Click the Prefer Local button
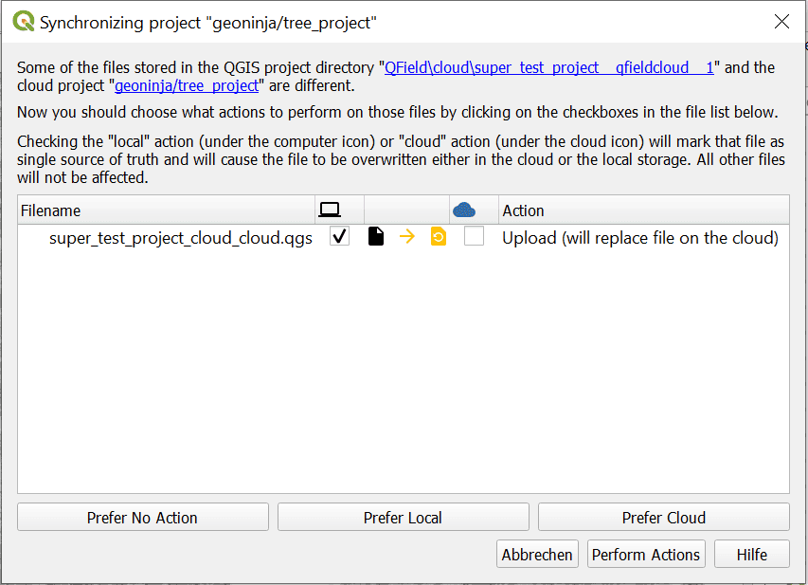 pyautogui.click(x=403, y=517)
